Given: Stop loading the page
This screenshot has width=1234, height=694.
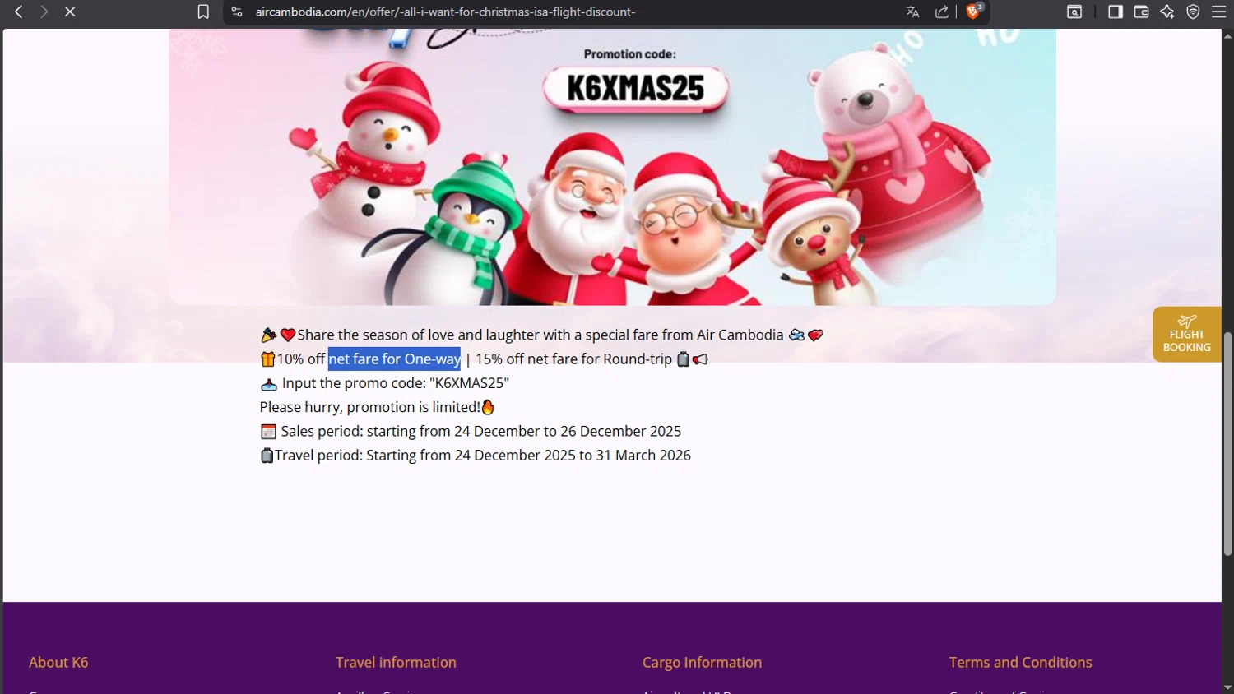Looking at the screenshot, I should (x=70, y=12).
